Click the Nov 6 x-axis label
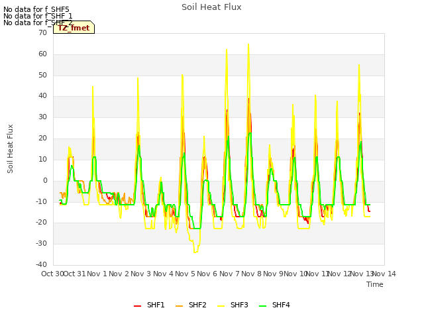This screenshot has height=318, width=424. (x=207, y=274)
